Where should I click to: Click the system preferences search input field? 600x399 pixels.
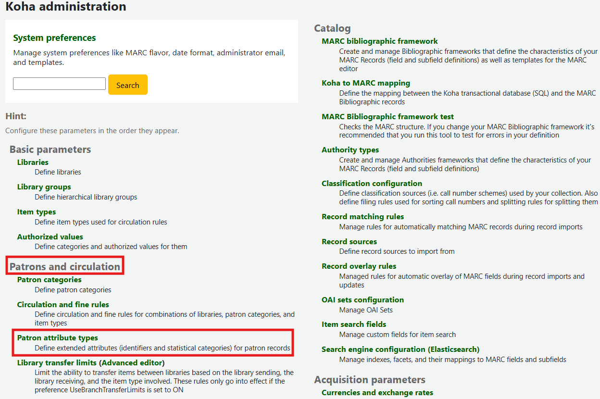click(59, 84)
